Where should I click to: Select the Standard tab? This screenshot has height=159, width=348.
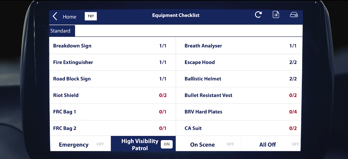pos(60,31)
